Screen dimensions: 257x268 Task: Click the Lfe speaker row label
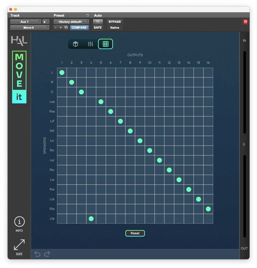[52, 219]
